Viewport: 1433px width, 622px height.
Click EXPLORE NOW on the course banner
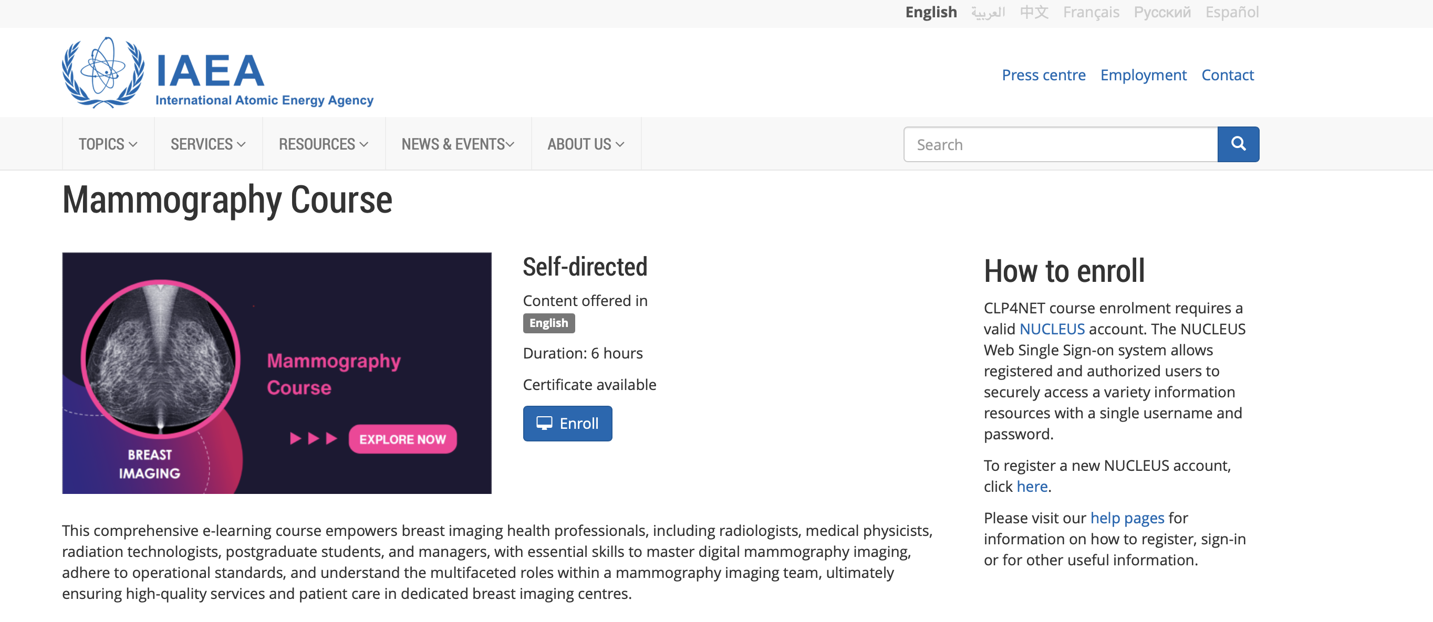403,439
